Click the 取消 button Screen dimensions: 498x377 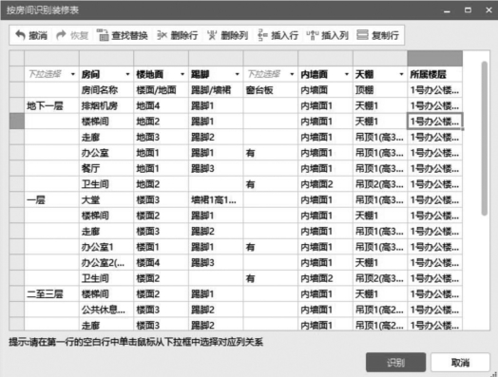[x=460, y=363]
